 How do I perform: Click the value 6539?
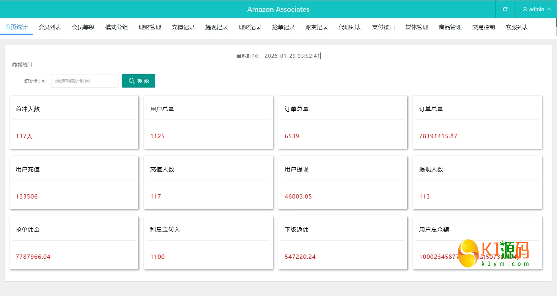click(292, 136)
